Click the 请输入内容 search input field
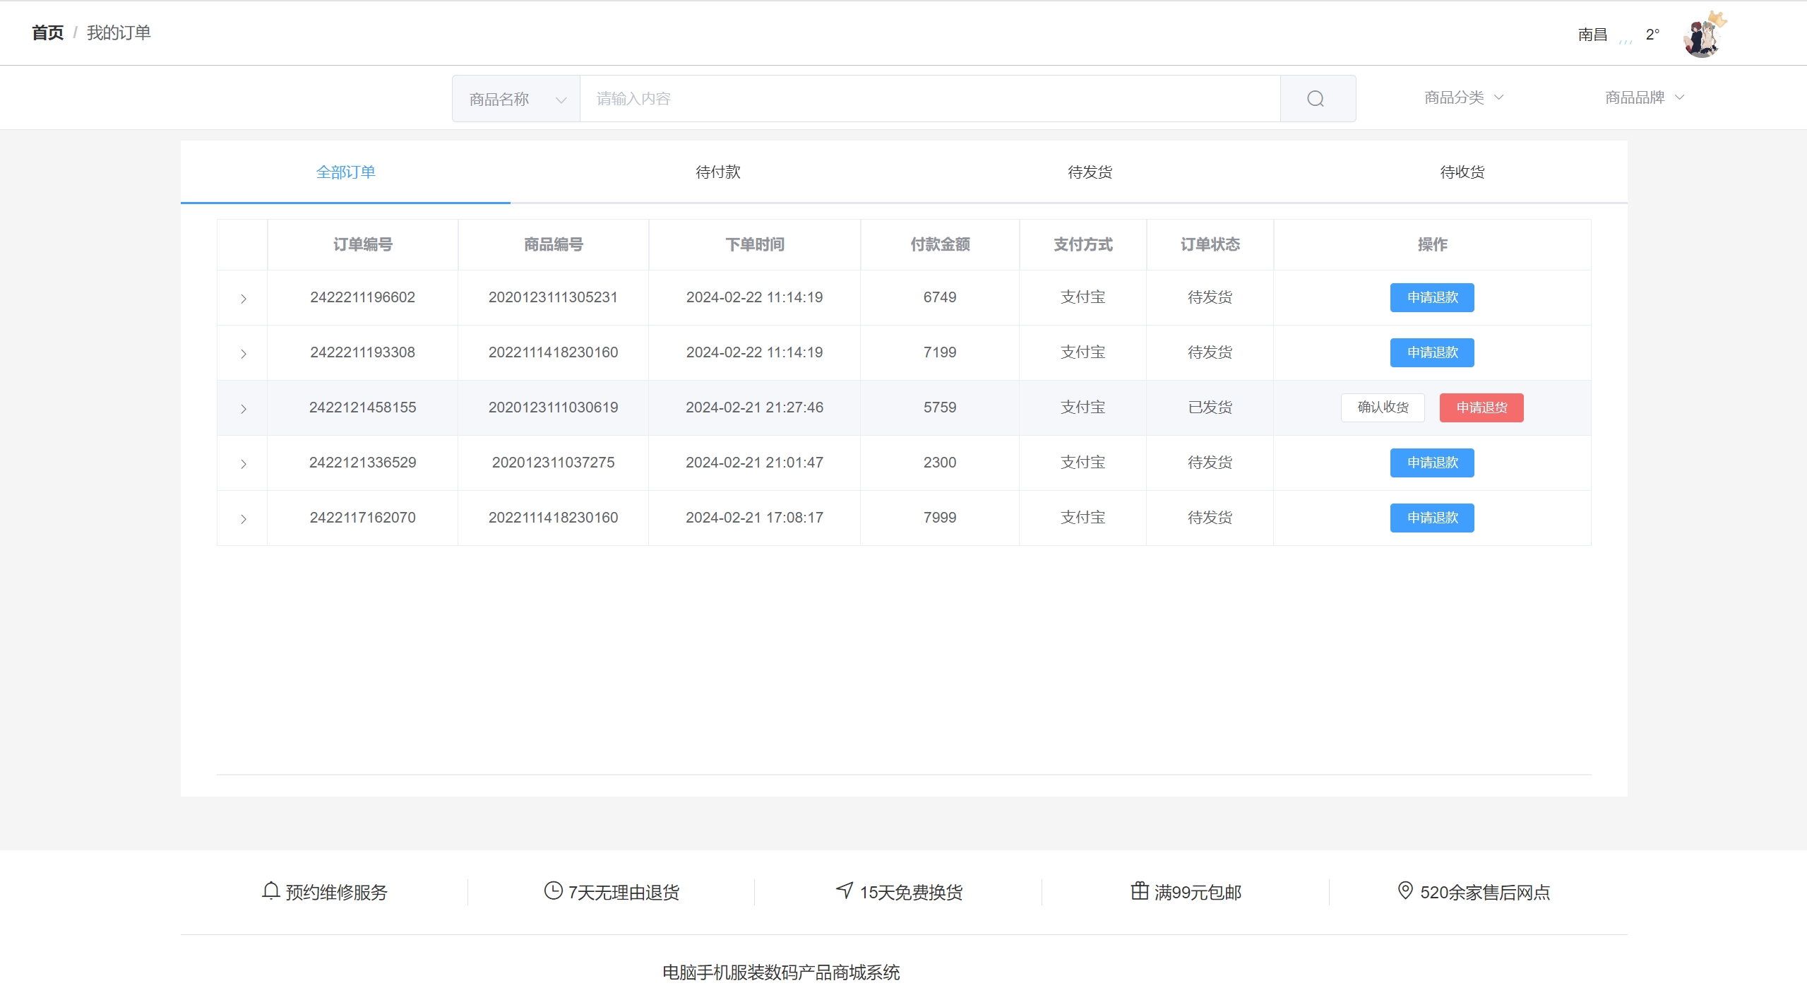The image size is (1807, 988). [x=929, y=99]
